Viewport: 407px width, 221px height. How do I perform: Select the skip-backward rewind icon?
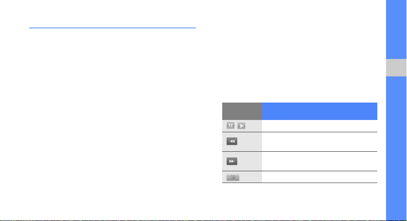[x=232, y=142]
